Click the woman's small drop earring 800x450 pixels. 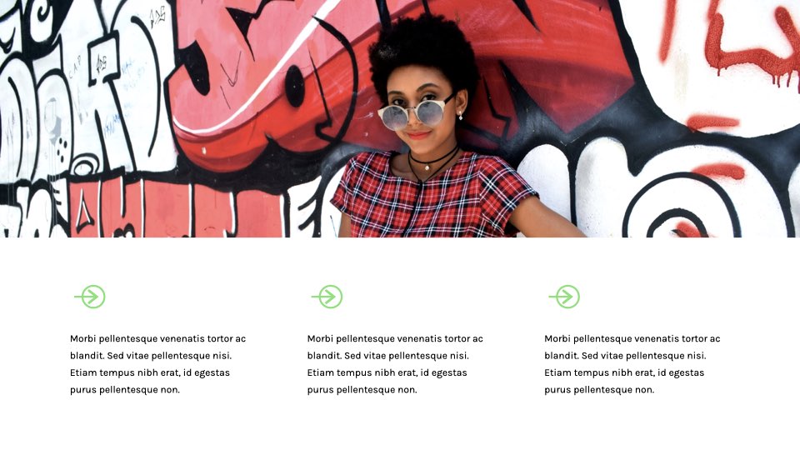(x=460, y=117)
